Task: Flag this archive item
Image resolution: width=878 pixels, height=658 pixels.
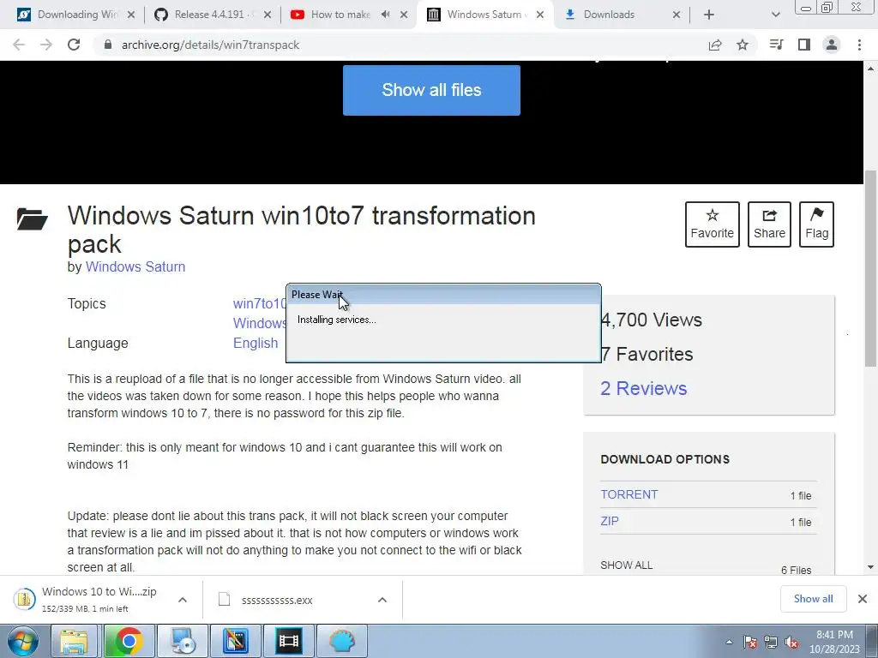Action: (816, 224)
